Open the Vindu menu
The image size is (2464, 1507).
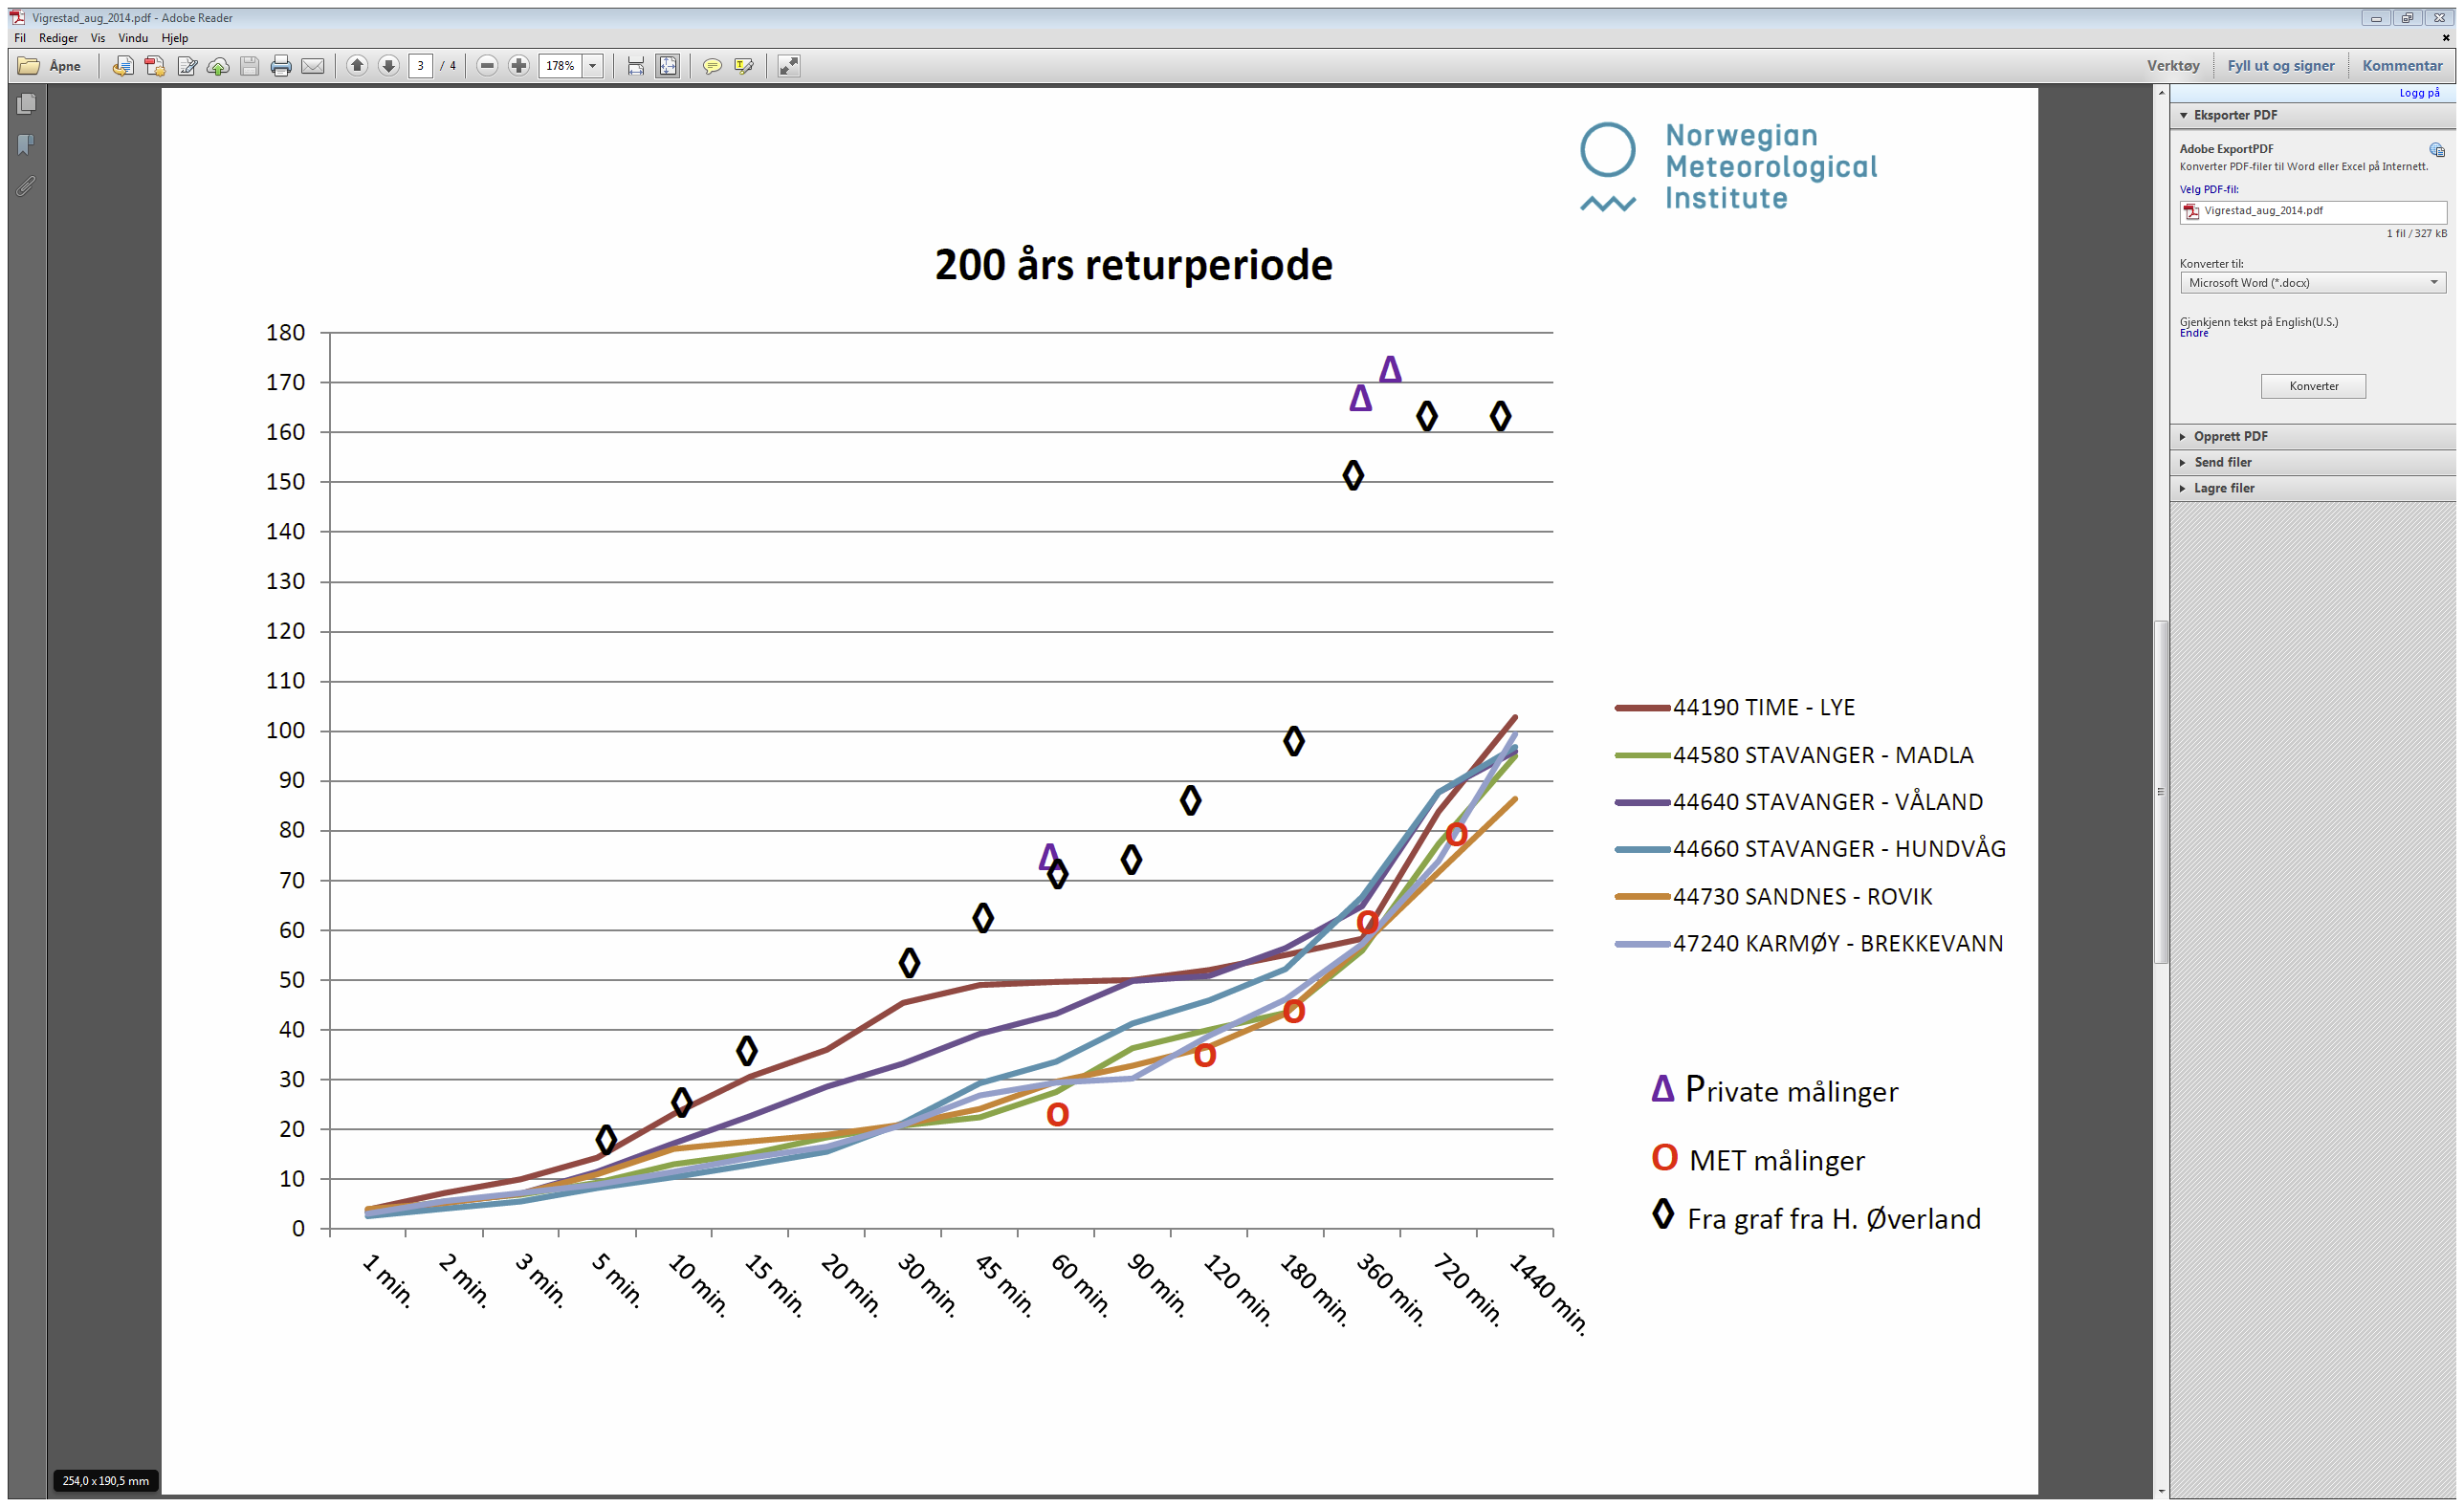pos(133,38)
